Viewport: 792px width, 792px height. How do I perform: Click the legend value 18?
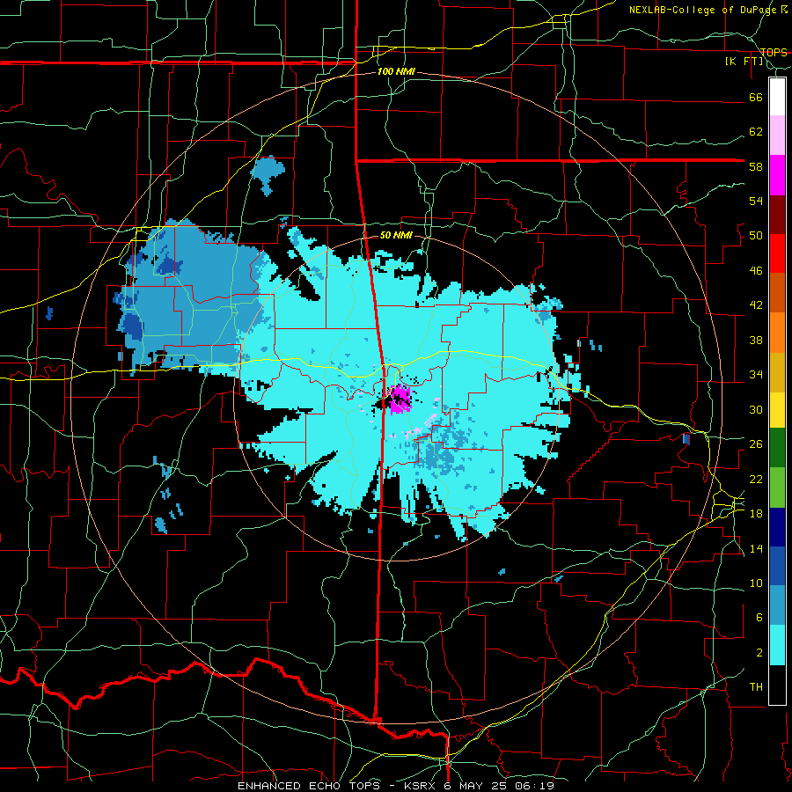coord(756,514)
